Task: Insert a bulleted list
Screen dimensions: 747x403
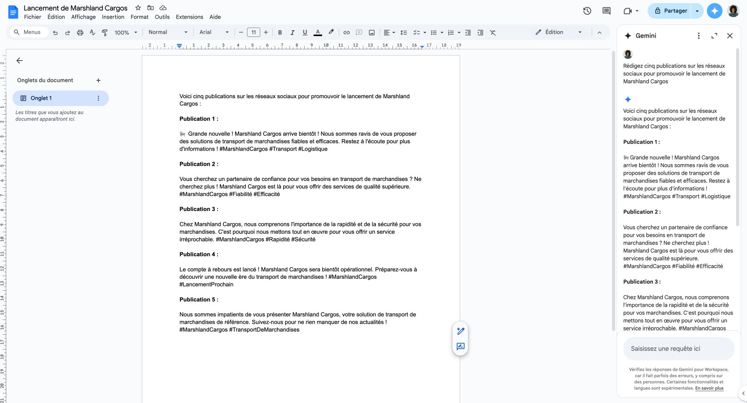Action: coord(434,33)
